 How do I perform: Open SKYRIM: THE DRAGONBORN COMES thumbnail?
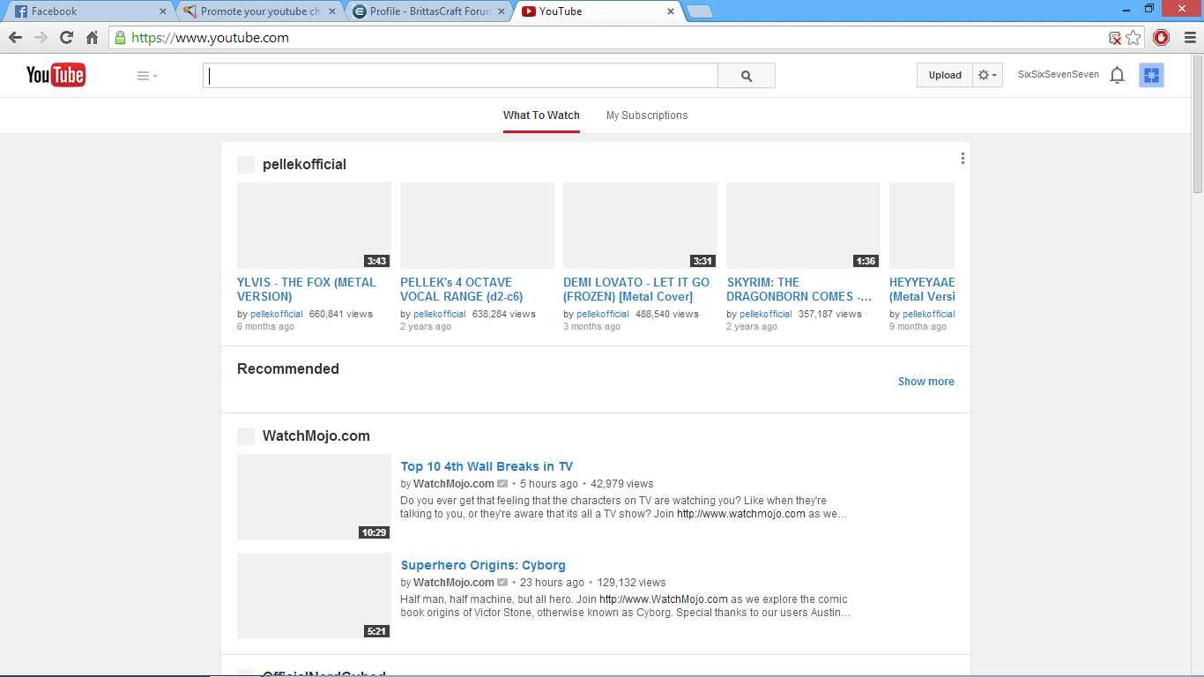(803, 226)
